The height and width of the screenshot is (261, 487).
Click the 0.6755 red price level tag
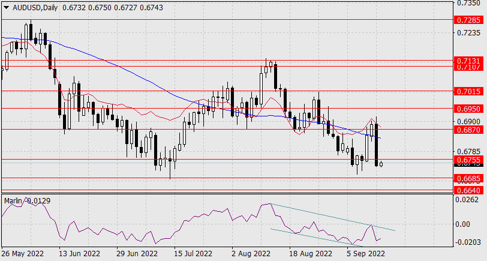click(468, 160)
